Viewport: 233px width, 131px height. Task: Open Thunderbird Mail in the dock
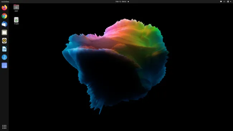[4, 24]
